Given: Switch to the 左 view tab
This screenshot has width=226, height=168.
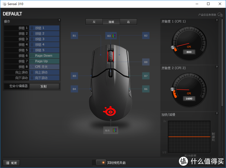Looking at the screenshot, I should (x=94, y=22).
